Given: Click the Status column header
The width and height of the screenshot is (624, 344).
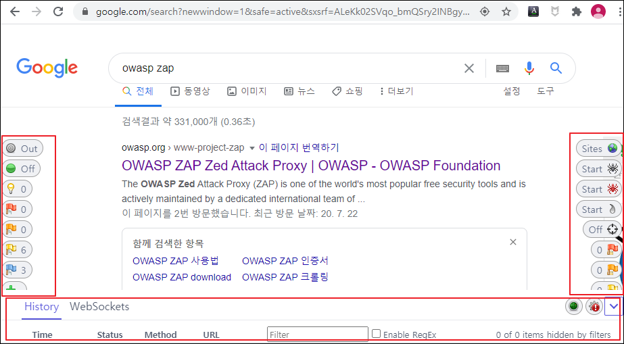Looking at the screenshot, I should [x=110, y=335].
